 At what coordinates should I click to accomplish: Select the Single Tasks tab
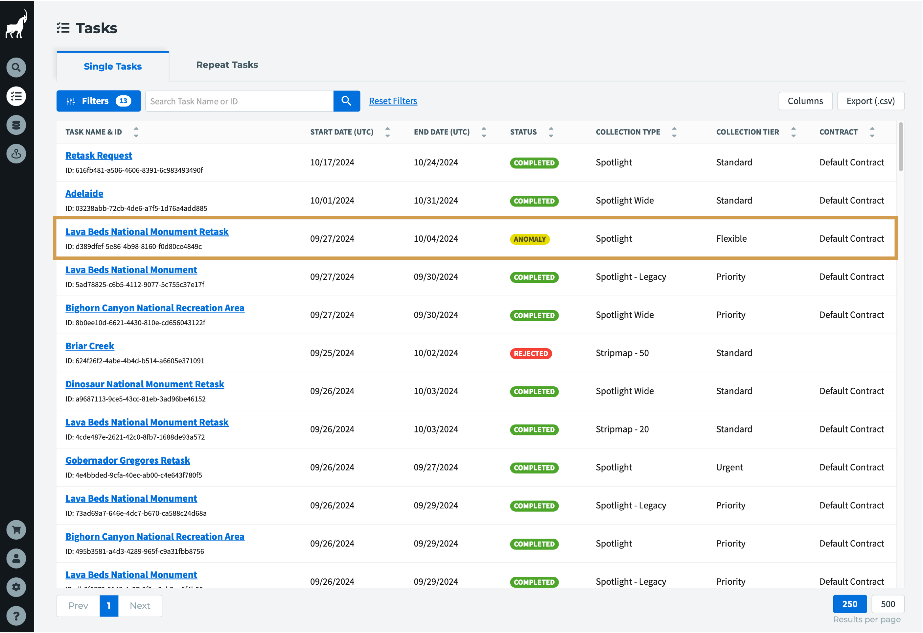click(x=112, y=66)
